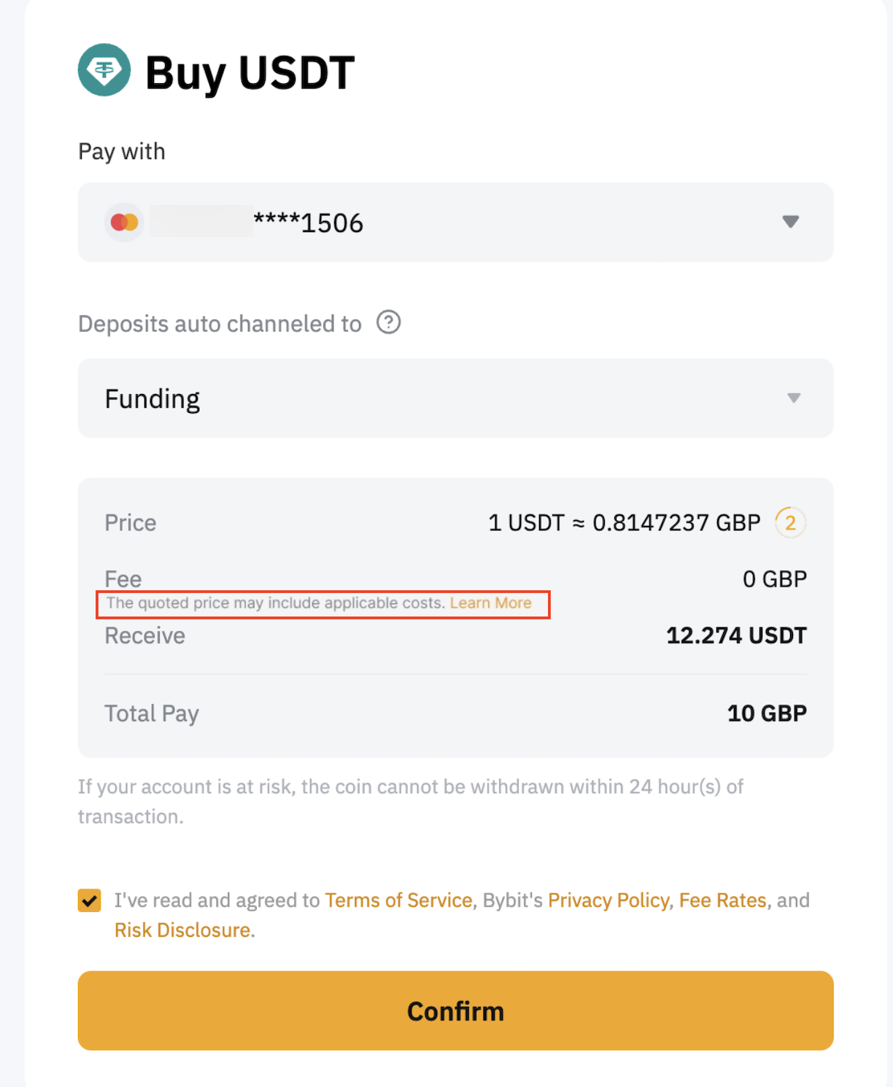Open the Funding account dropdown arrow

794,398
